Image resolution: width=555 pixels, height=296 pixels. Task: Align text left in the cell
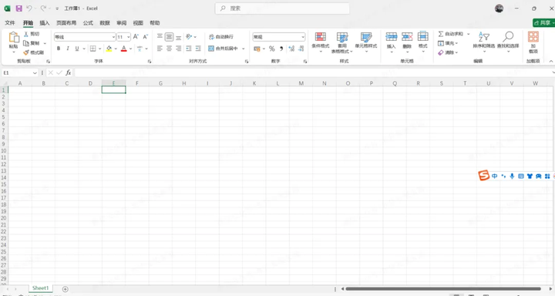pos(160,49)
